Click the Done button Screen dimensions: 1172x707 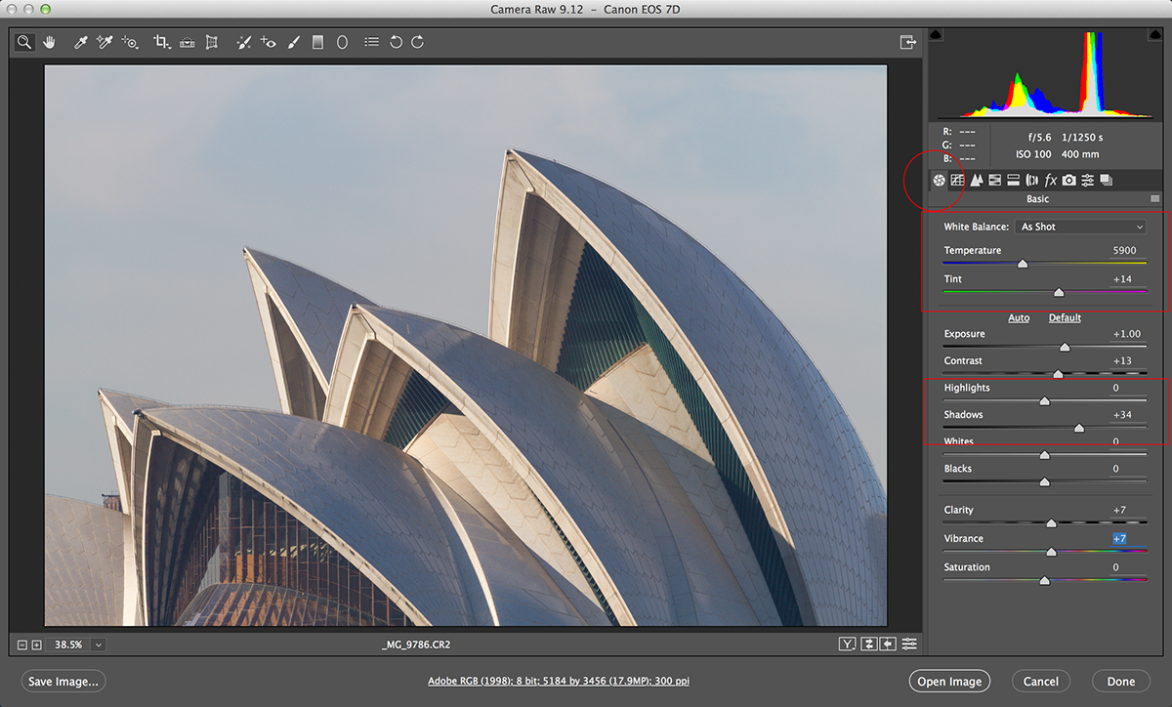1121,682
